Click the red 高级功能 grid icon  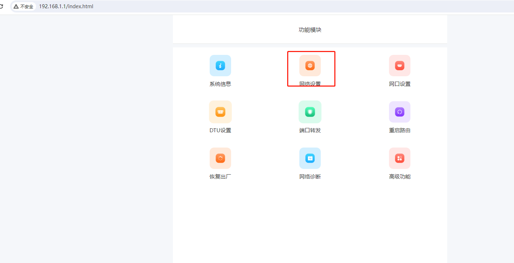(x=400, y=158)
